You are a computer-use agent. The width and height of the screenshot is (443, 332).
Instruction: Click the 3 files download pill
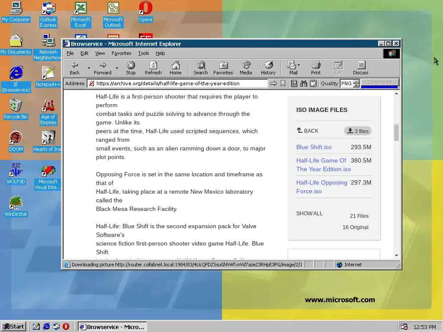click(x=358, y=131)
